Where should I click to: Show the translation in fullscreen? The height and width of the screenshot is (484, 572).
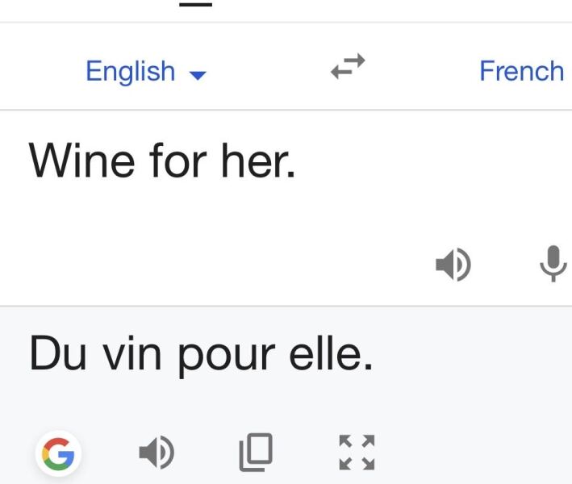point(357,453)
